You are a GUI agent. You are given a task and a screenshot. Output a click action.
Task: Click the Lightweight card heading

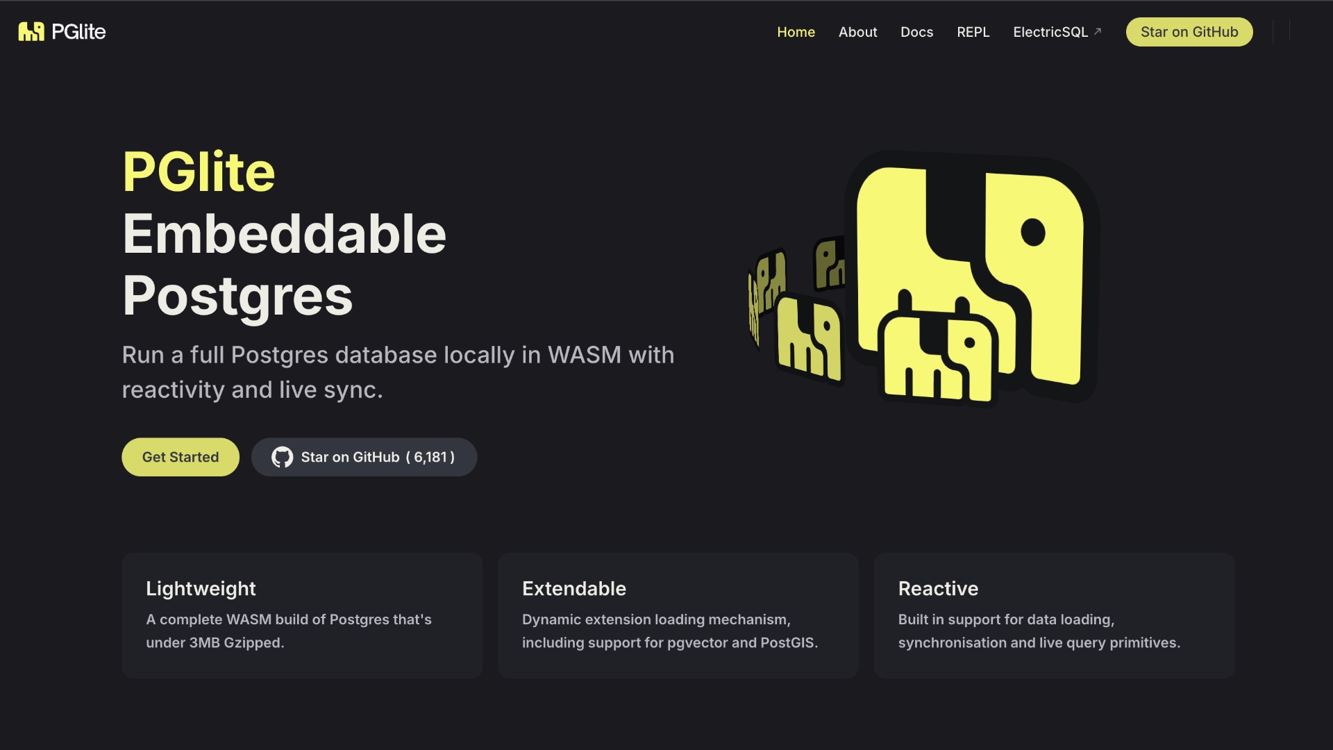click(201, 589)
